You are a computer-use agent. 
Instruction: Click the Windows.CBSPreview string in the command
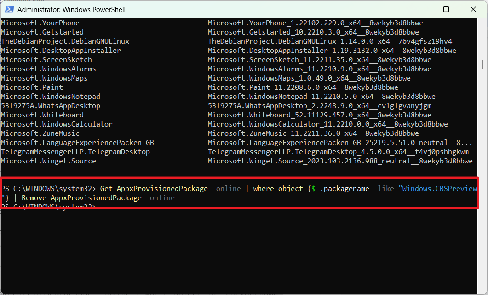(x=438, y=188)
